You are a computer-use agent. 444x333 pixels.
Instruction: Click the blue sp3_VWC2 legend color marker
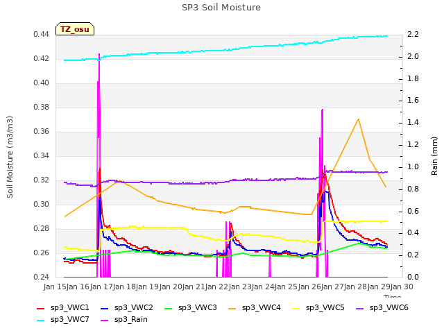[105, 308]
